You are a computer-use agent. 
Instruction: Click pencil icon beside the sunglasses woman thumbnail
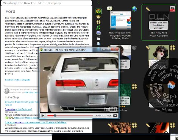click(148, 48)
